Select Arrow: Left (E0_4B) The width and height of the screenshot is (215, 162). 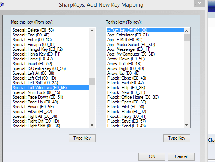pyautogui.click(x=145, y=64)
